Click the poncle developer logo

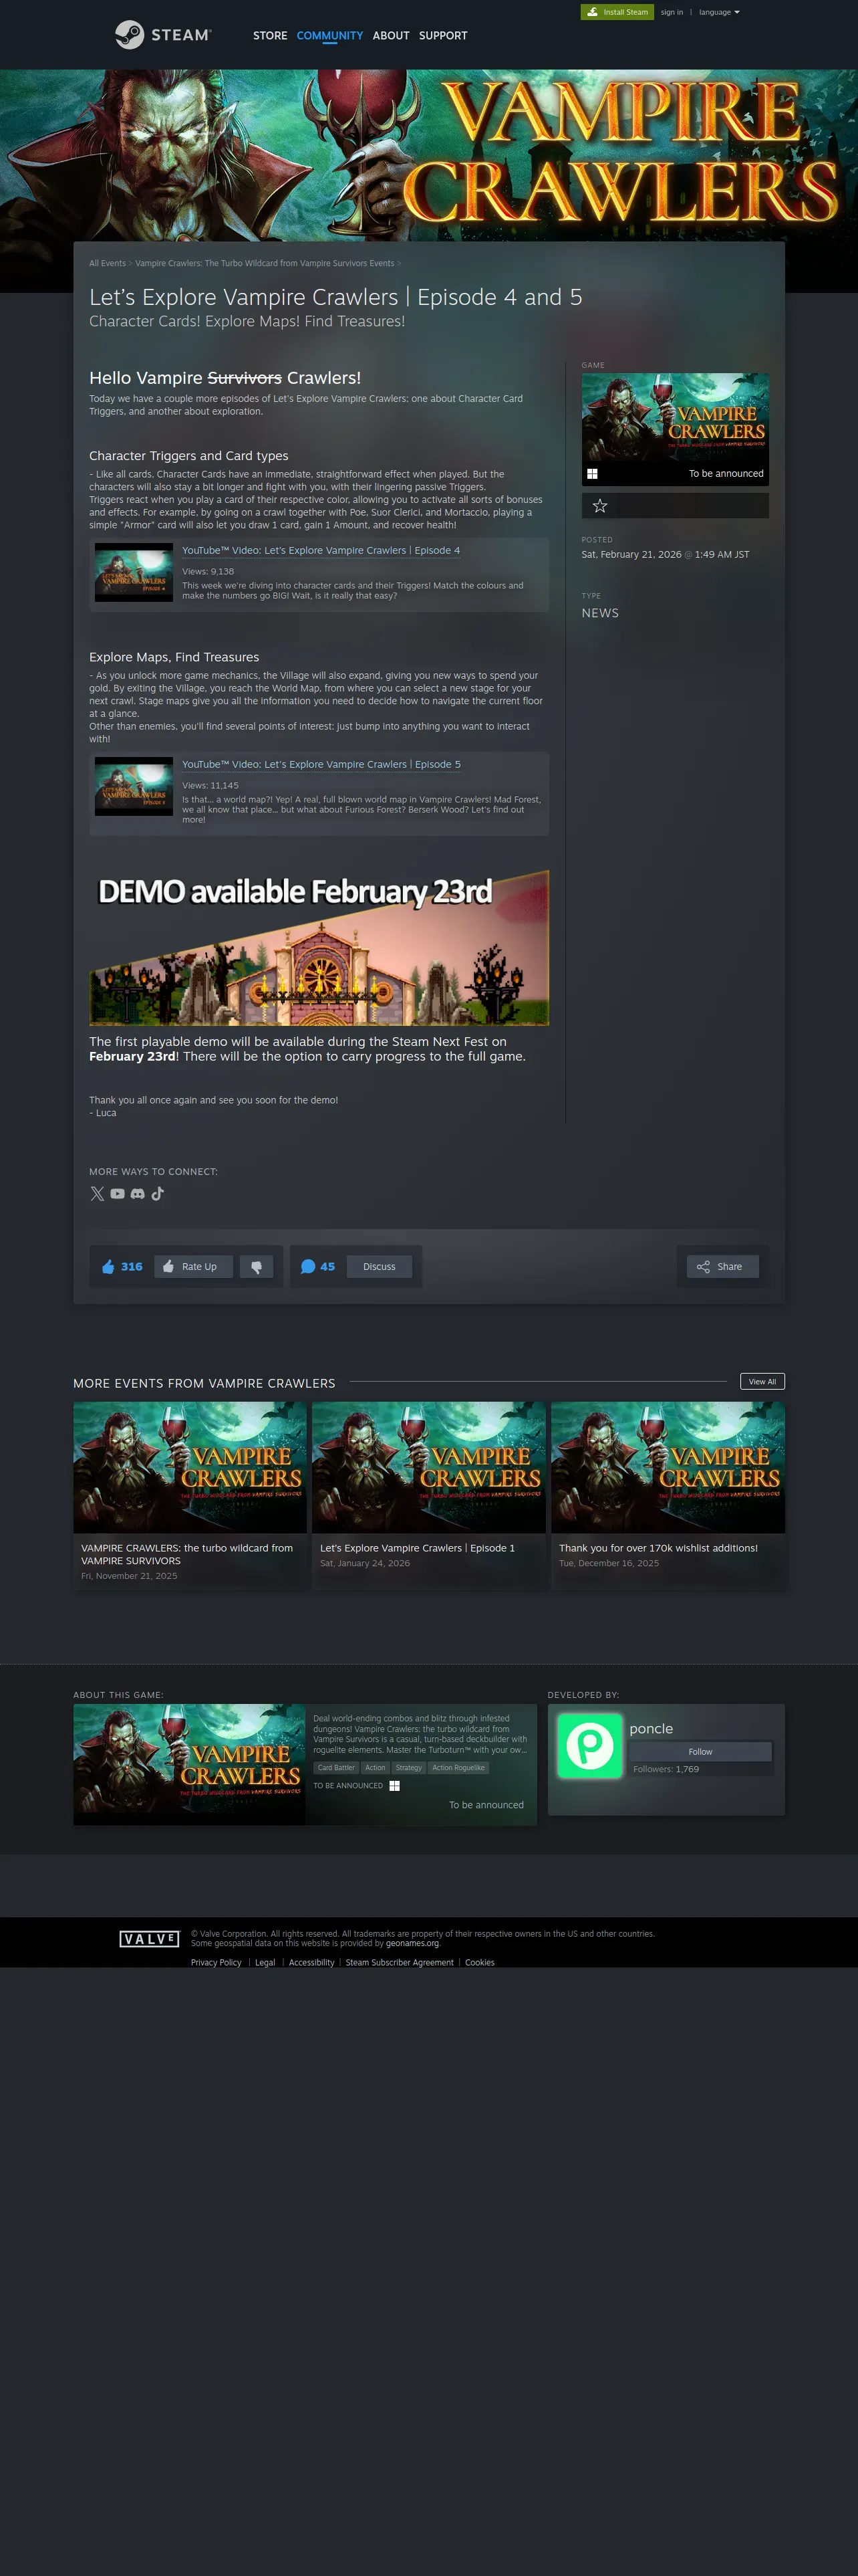coord(589,1745)
